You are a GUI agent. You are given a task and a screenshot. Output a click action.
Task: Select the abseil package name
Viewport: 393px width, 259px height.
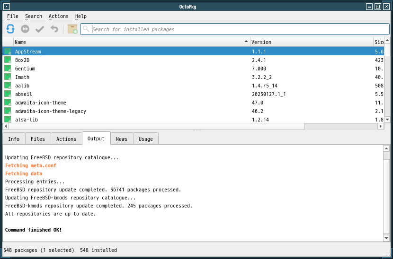[x=24, y=94]
